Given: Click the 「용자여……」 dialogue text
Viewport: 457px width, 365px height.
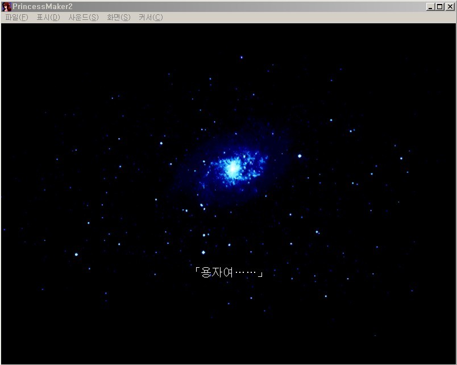Looking at the screenshot, I should (229, 272).
